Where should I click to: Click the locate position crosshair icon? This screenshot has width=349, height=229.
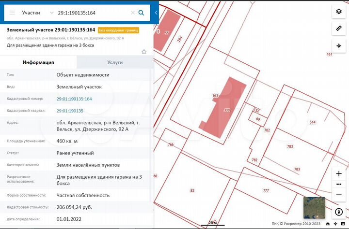339,45
